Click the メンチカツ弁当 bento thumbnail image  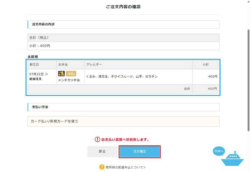click(x=61, y=74)
